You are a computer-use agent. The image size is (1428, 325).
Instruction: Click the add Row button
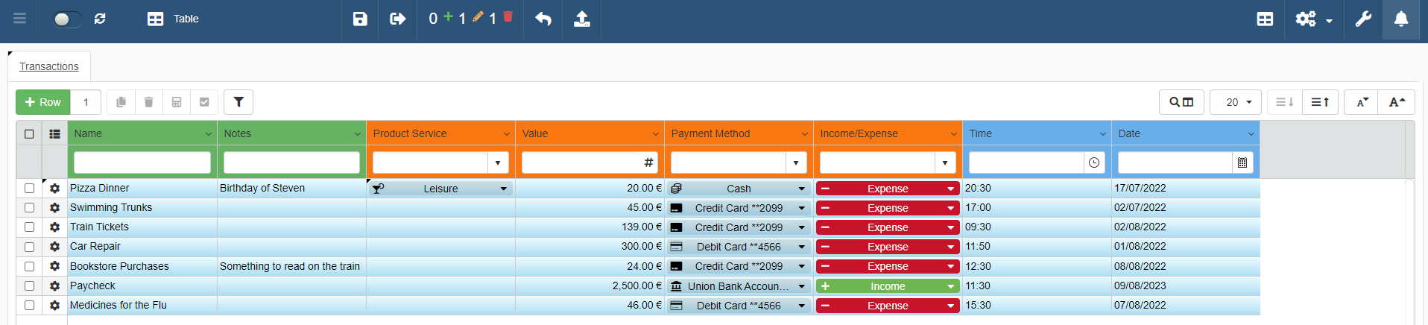click(43, 102)
